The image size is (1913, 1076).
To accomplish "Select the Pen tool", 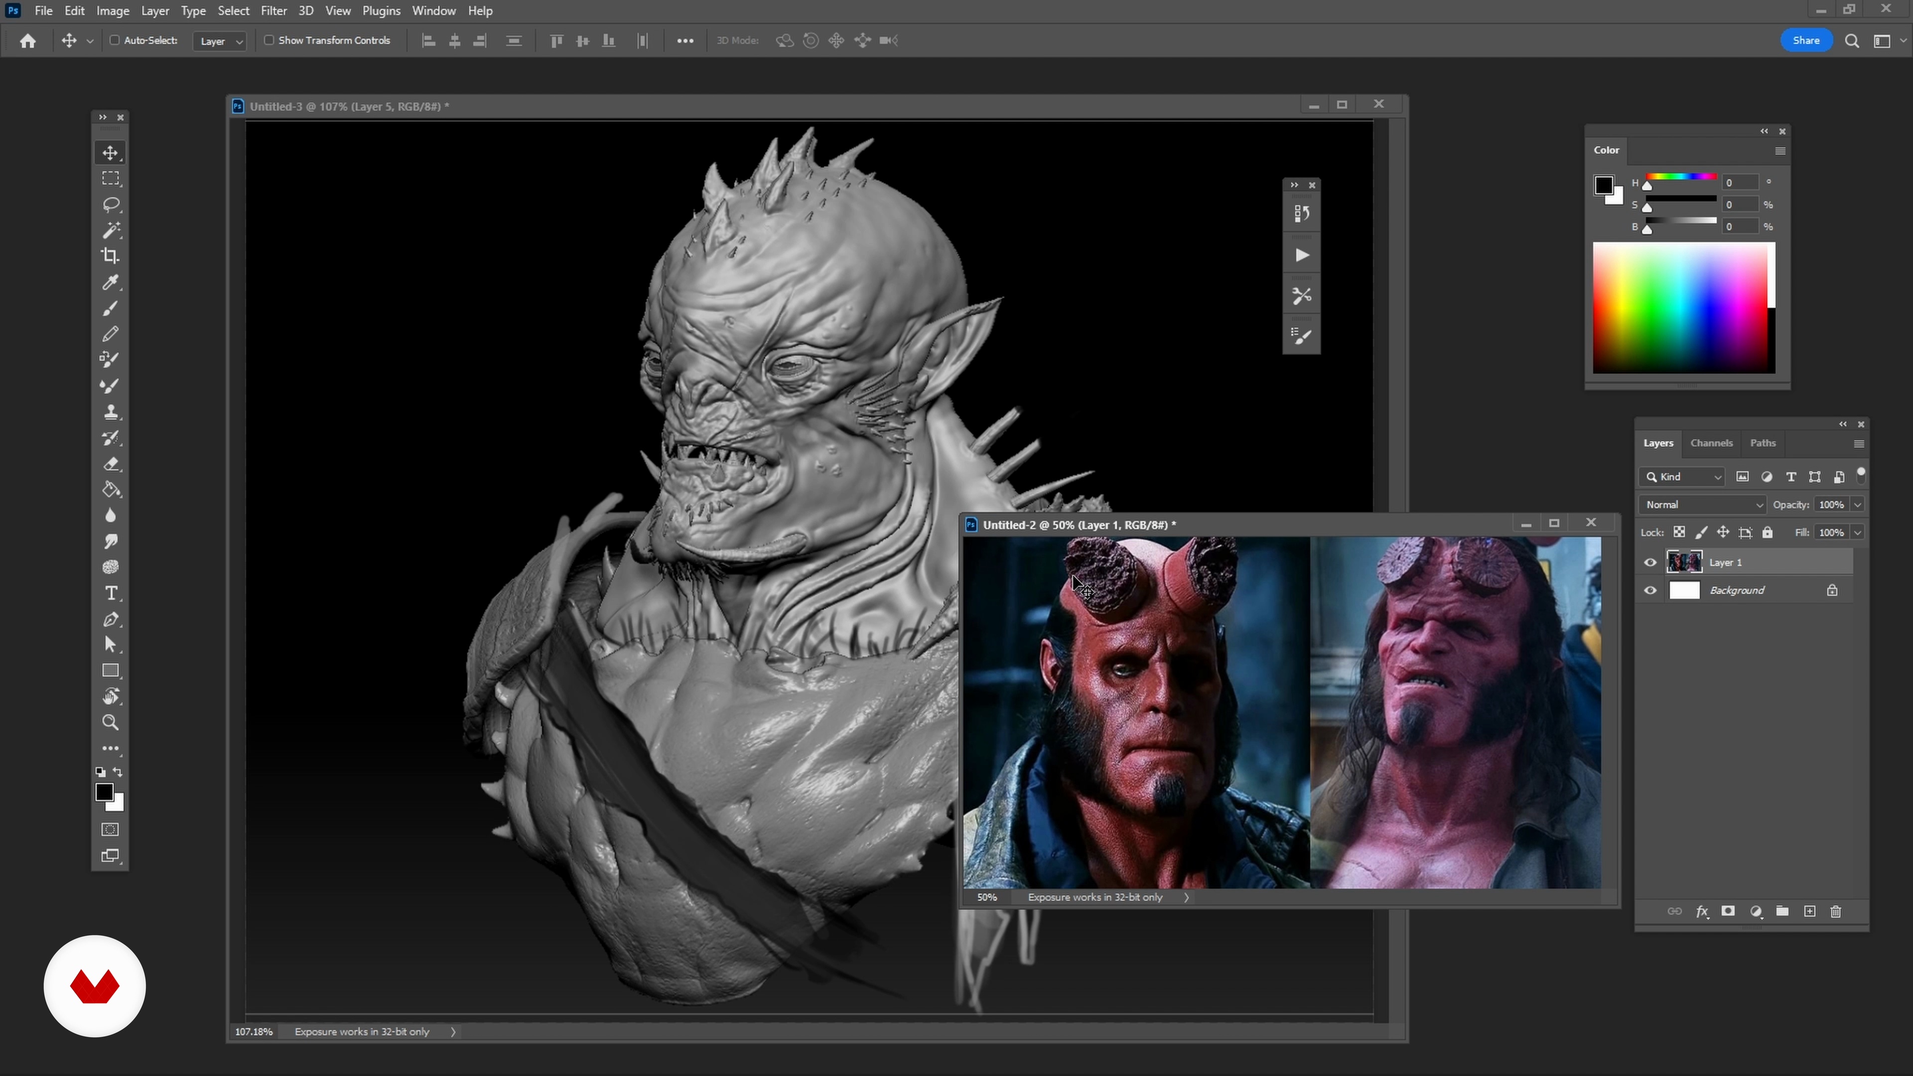I will point(110,619).
